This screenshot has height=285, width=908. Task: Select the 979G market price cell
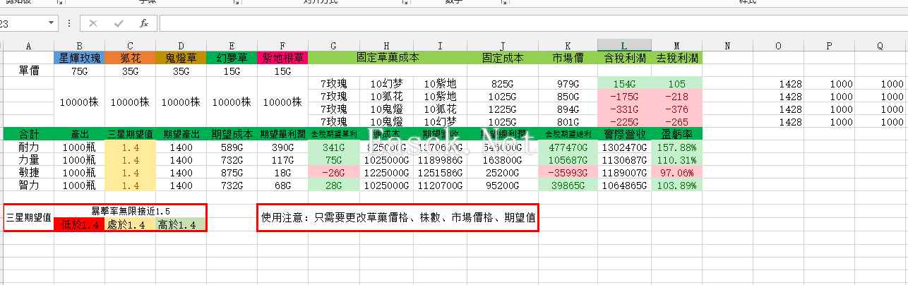point(567,83)
